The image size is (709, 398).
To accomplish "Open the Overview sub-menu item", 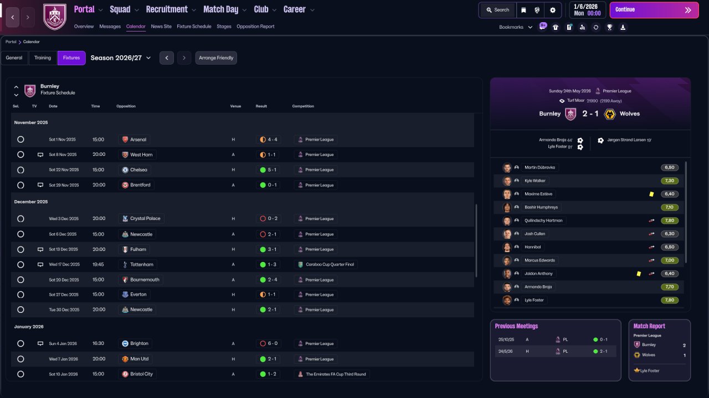I will point(84,27).
